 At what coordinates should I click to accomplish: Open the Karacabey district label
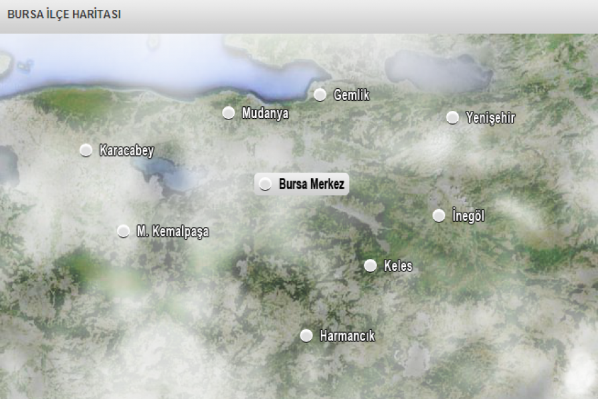point(127,151)
